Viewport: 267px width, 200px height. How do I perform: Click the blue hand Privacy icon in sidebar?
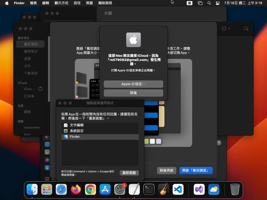coord(47,168)
